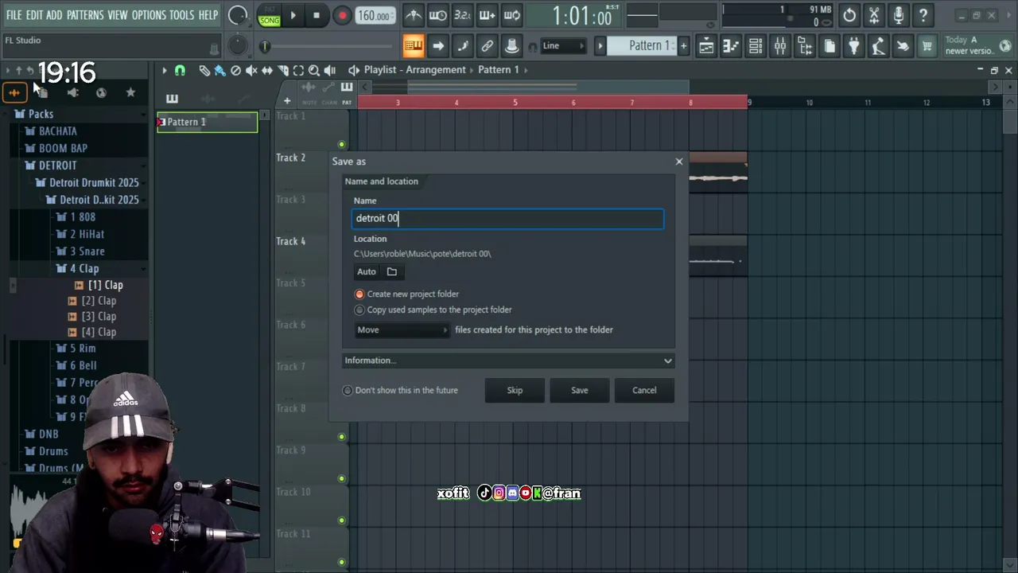Mute Track 9 with its green light
This screenshot has width=1018, height=573.
coord(342,479)
